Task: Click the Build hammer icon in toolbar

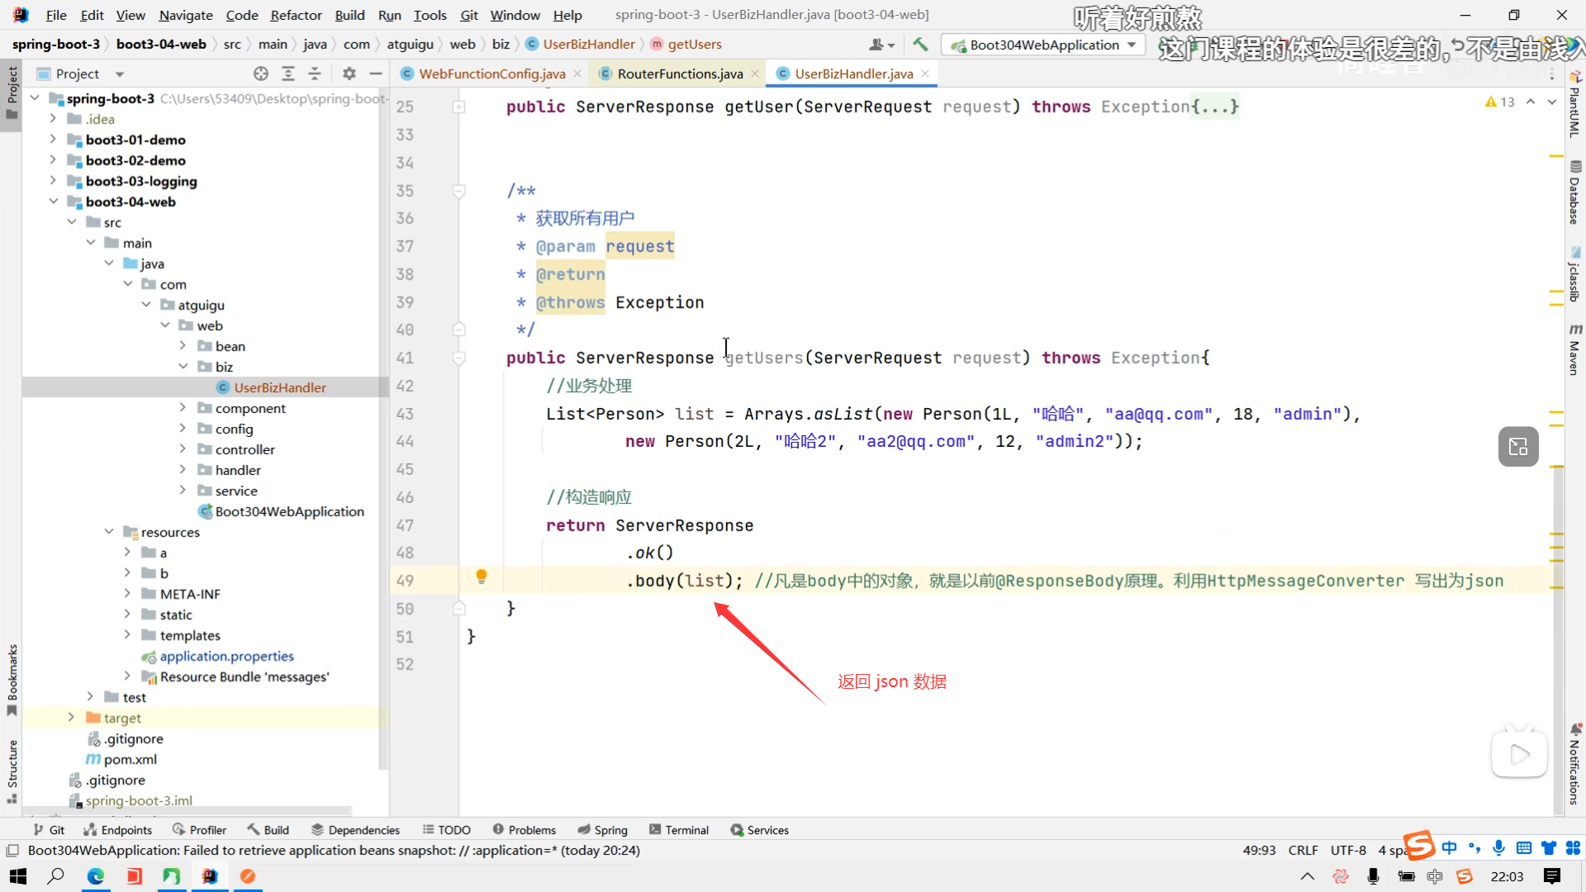Action: coord(920,45)
